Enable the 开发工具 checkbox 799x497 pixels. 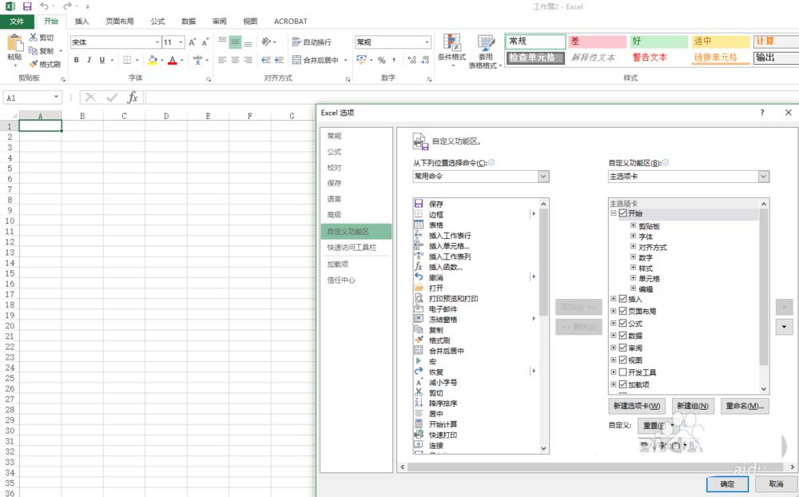tap(622, 372)
